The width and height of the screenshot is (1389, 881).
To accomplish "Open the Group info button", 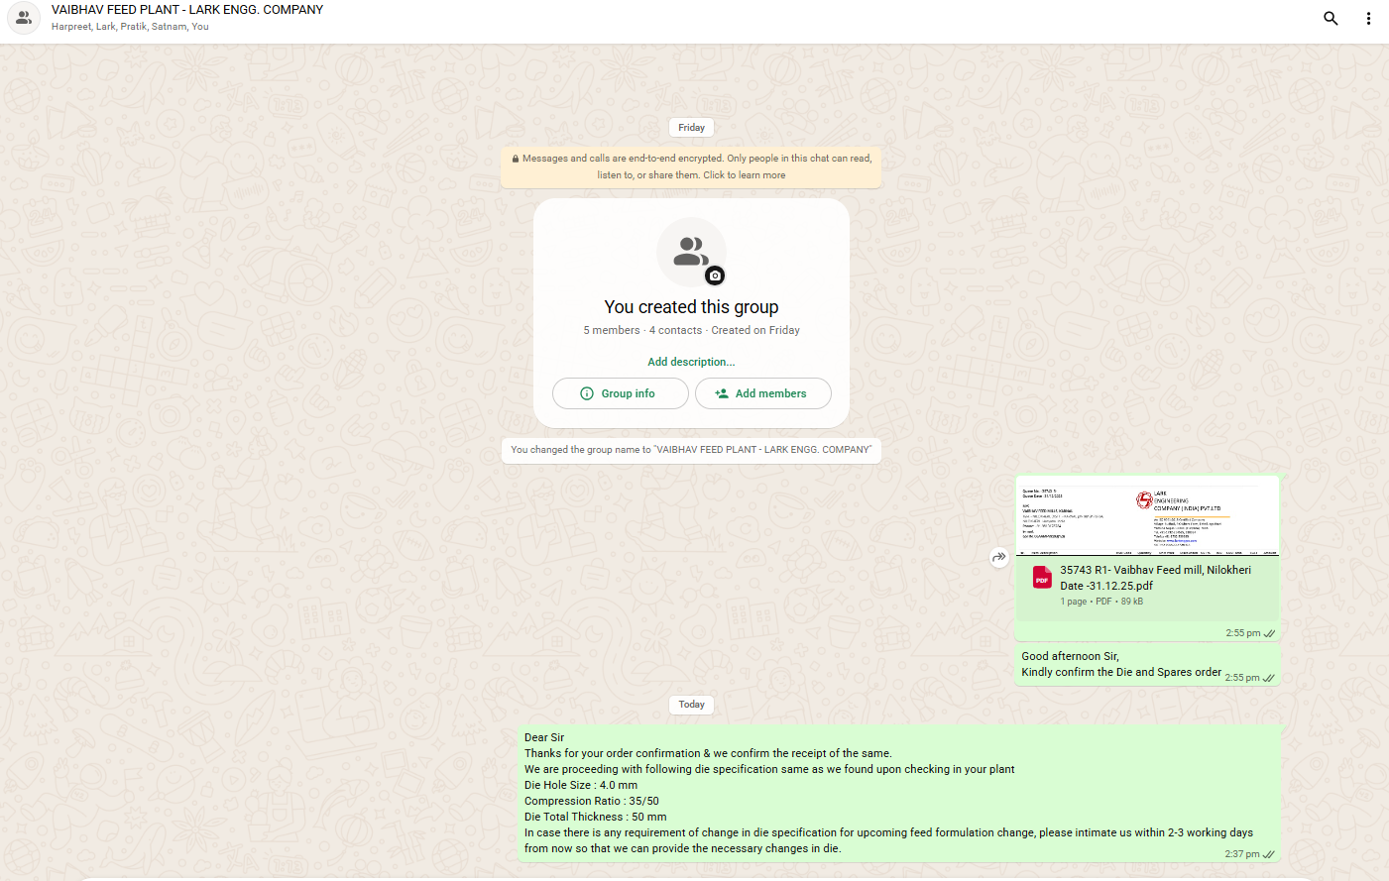I will [x=620, y=393].
